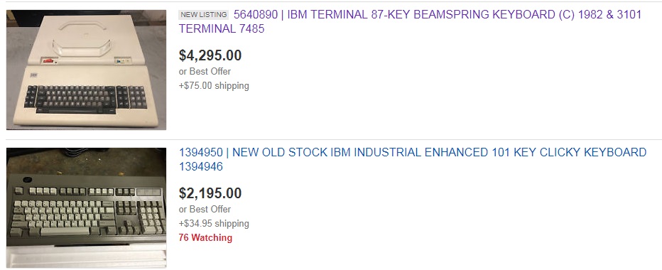The image size is (662, 270).
Task: Click the red '76 Watching' label
Action: (x=205, y=237)
